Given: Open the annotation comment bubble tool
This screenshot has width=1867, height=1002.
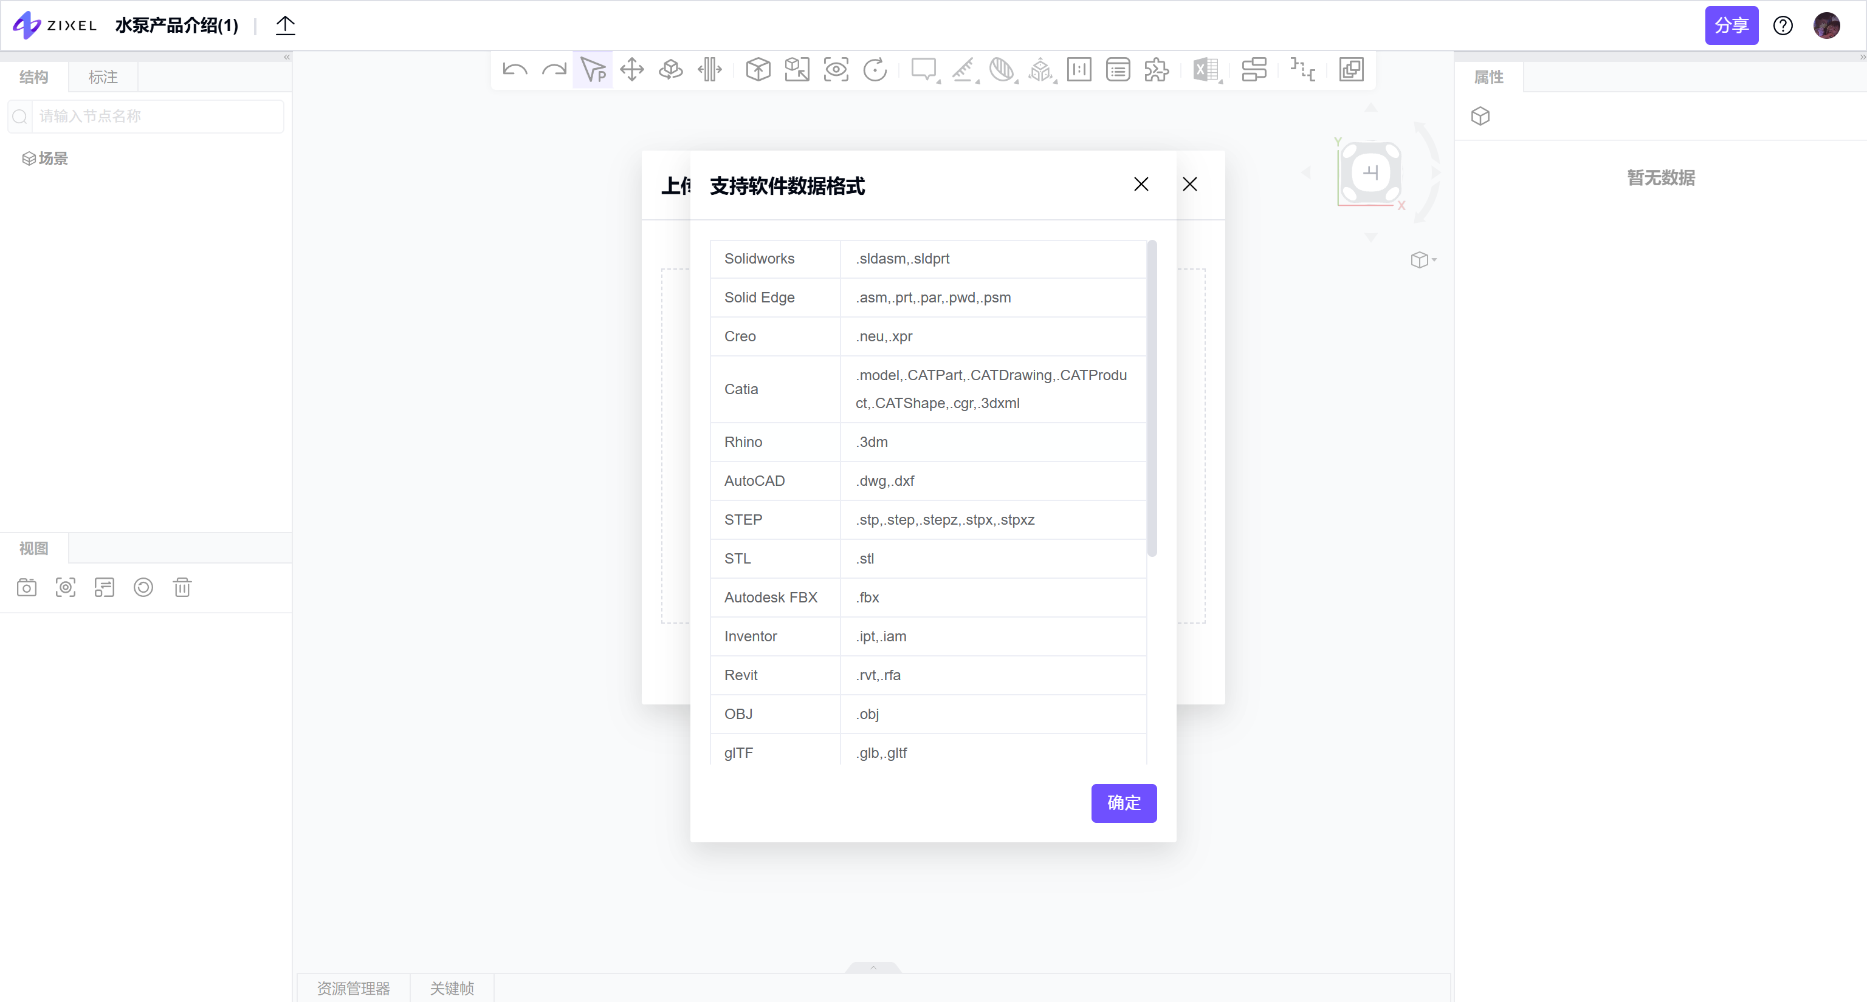Looking at the screenshot, I should point(924,70).
